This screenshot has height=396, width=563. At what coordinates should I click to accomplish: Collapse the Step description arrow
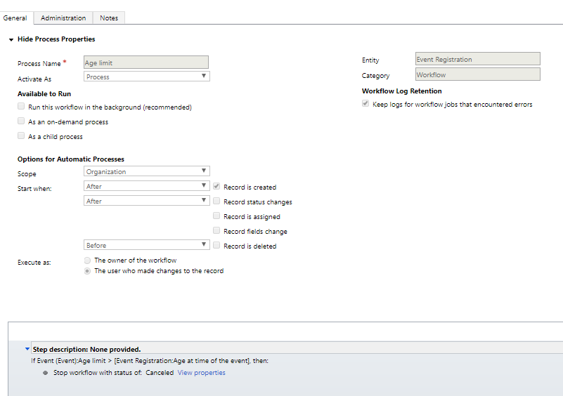27,349
